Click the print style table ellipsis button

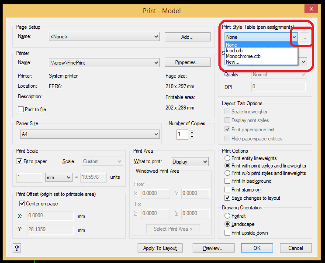304,37
